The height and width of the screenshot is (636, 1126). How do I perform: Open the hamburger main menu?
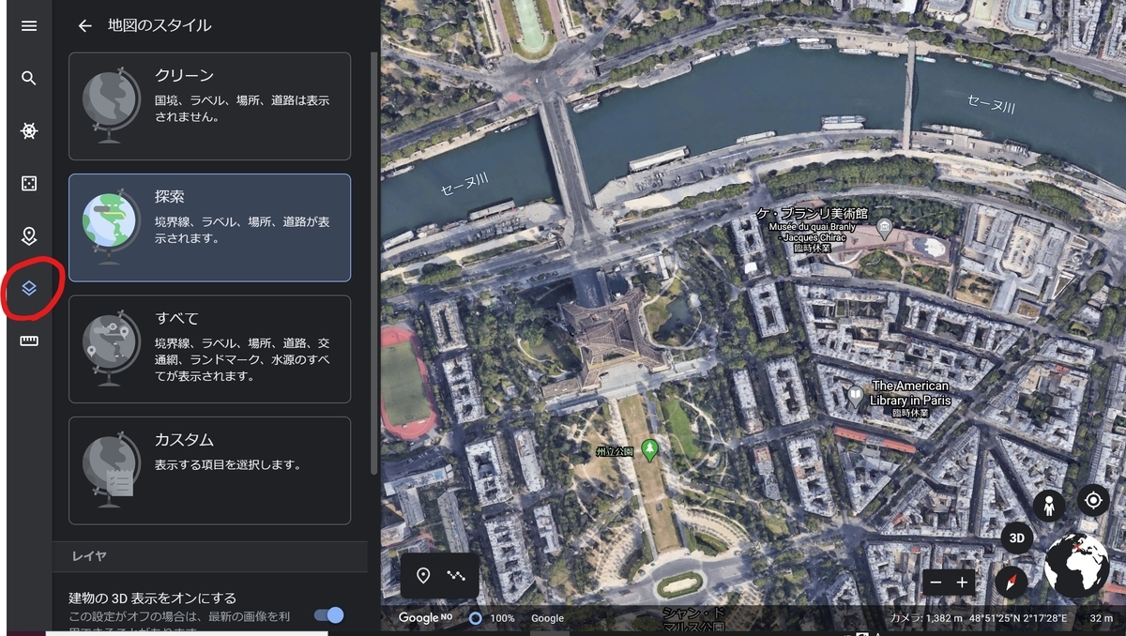click(x=29, y=26)
